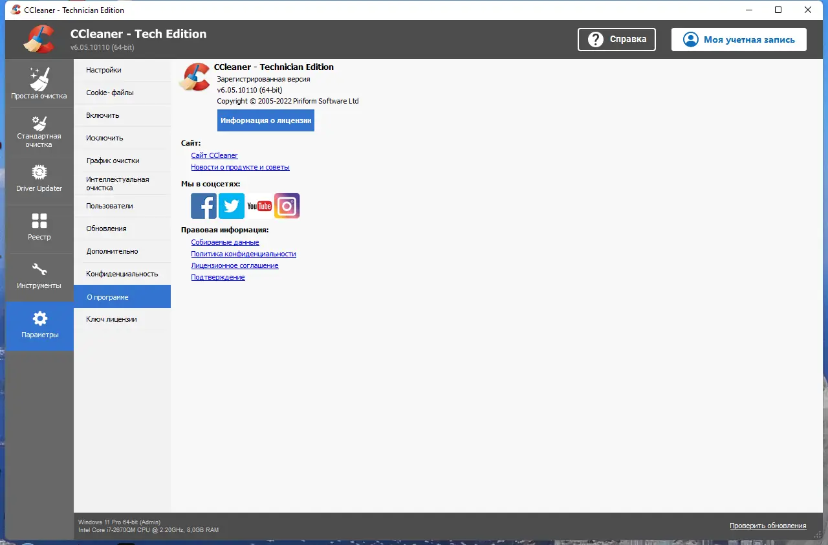Open the Настройки settings tab
The image size is (828, 545).
point(122,70)
